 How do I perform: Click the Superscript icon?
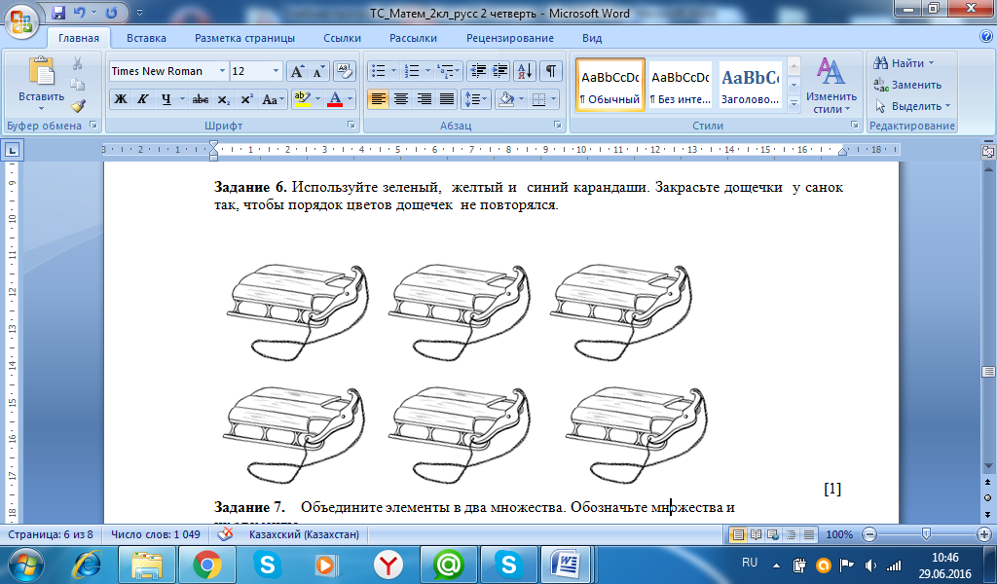tap(246, 99)
